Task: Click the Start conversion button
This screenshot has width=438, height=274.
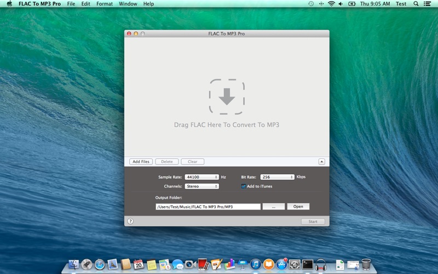Action: (x=313, y=221)
